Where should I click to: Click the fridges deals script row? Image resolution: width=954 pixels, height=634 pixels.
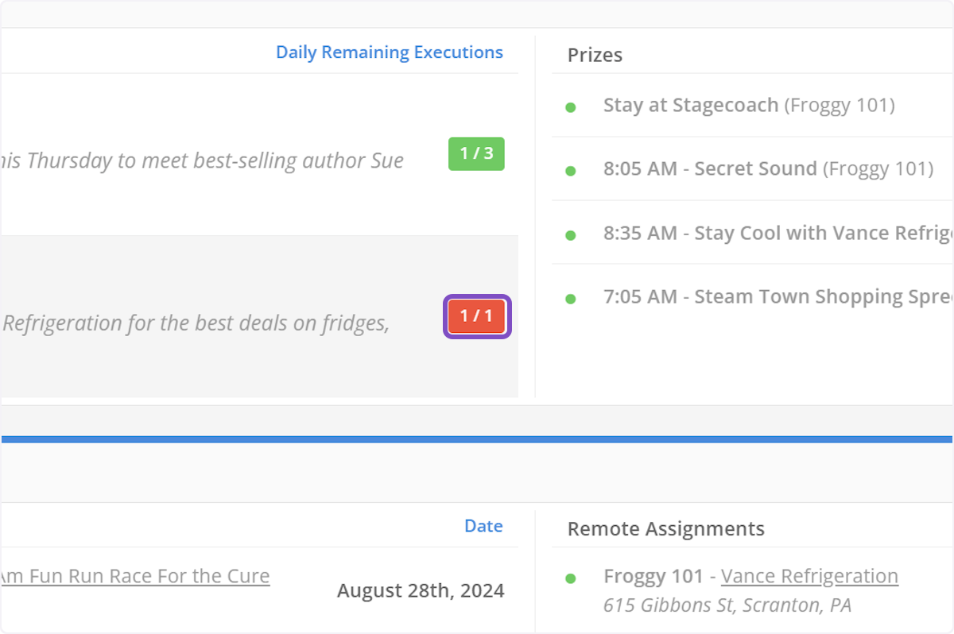tap(196, 323)
